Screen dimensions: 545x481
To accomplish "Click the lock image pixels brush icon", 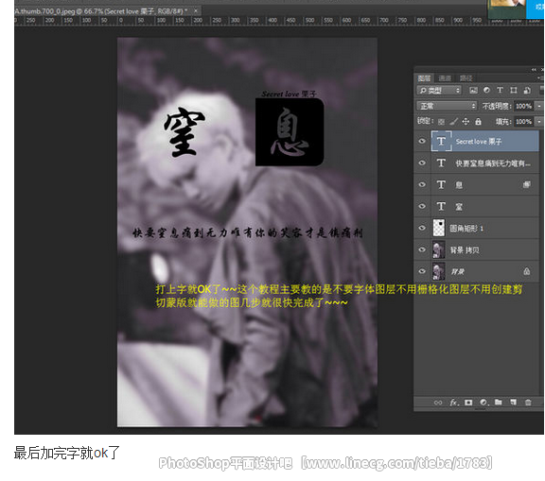I will coord(453,122).
